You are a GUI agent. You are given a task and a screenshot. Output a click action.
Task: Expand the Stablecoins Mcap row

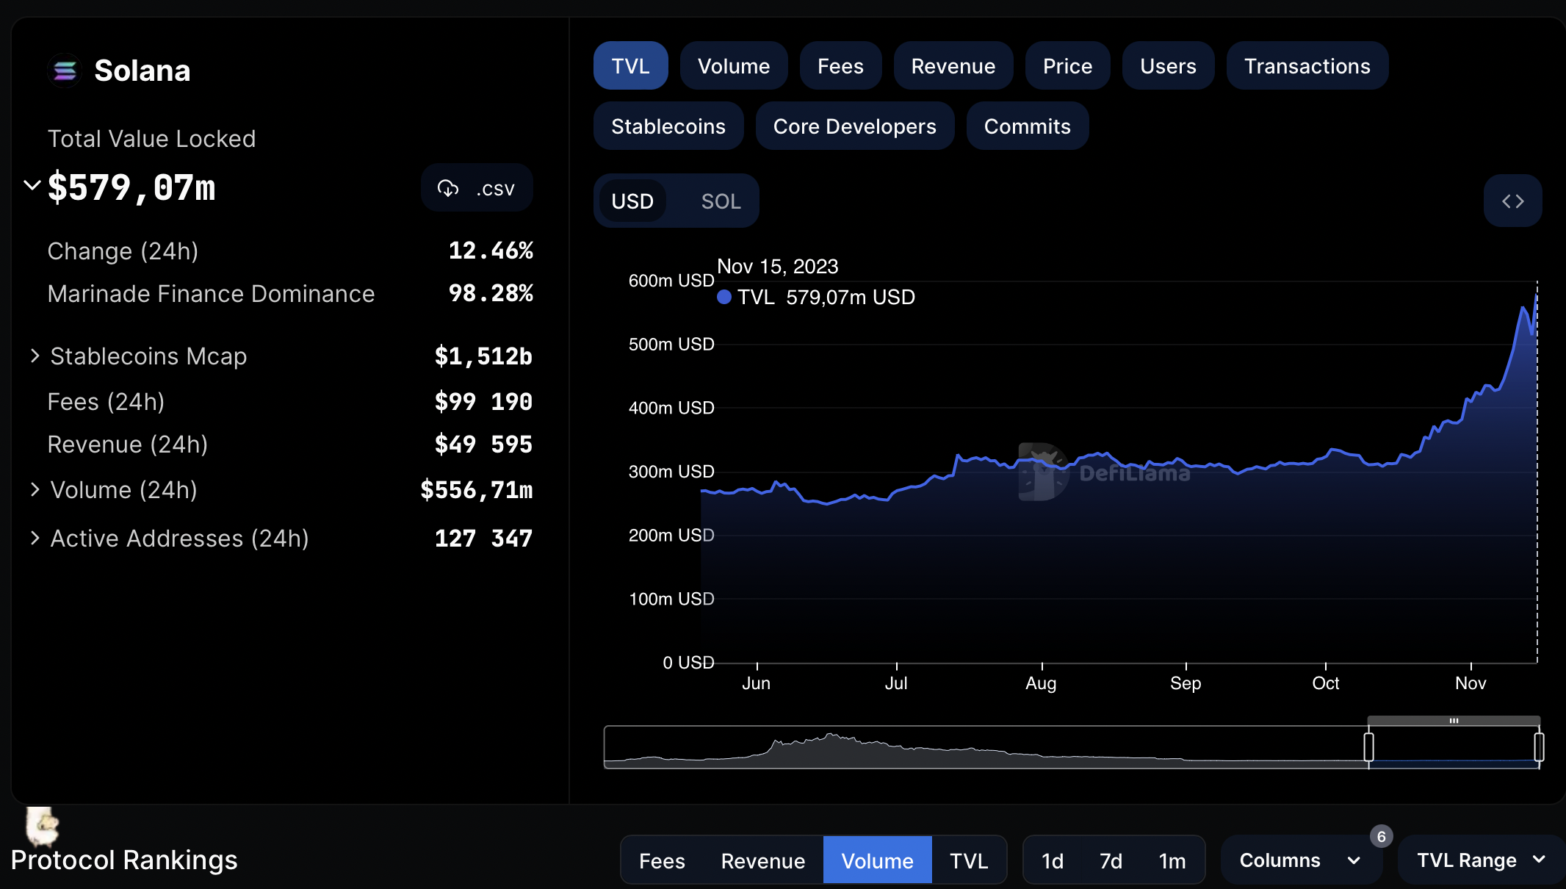click(35, 356)
